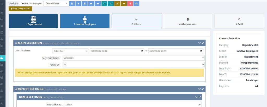The height and width of the screenshot is (107, 267).
Task: Collapse the Demo Settings panel chevron
Action: tap(196, 97)
